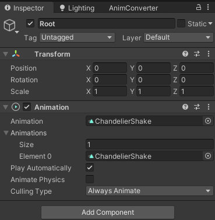The width and height of the screenshot is (215, 220).
Task: Click the Position label
Action: click(23, 68)
